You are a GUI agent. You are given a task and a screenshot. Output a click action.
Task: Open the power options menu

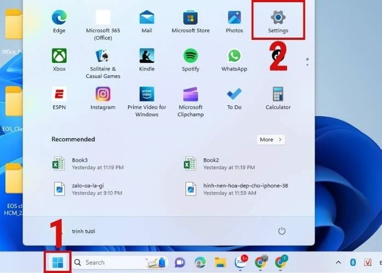[282, 231]
